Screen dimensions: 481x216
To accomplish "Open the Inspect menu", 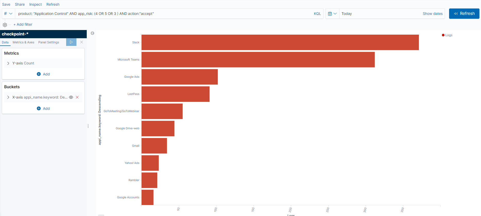I will tap(36, 4).
